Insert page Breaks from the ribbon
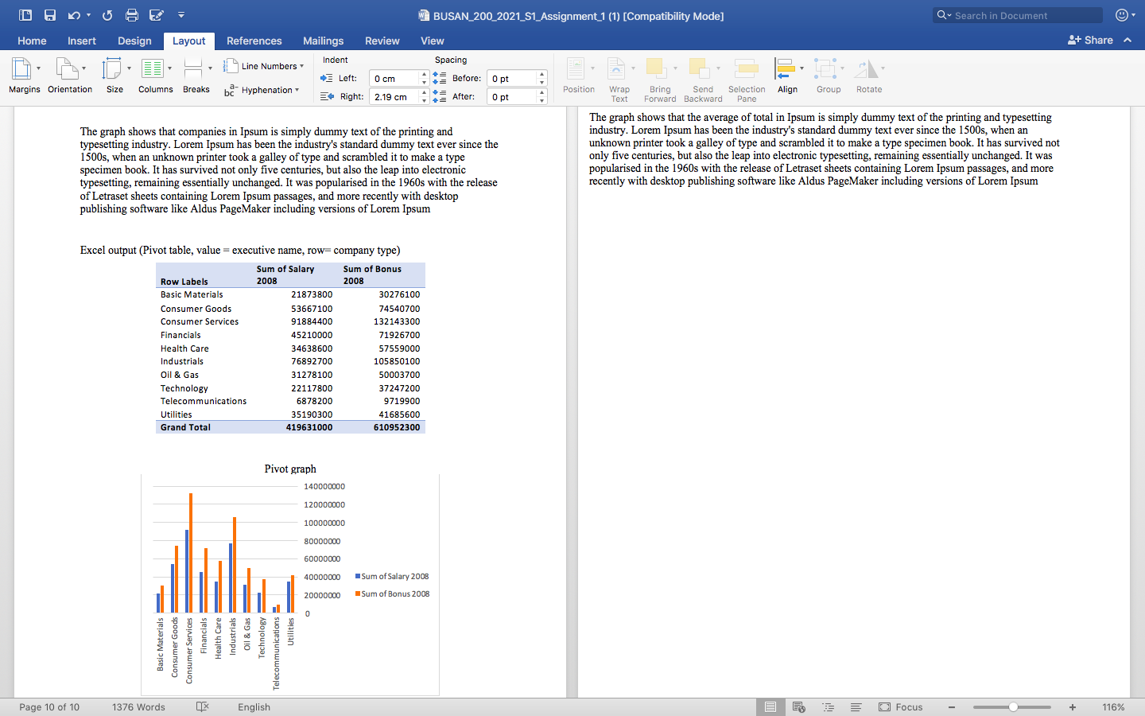 tap(196, 76)
